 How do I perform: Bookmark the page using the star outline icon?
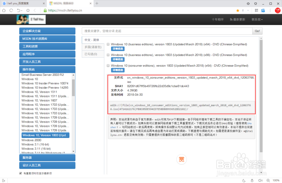pos(28,10)
